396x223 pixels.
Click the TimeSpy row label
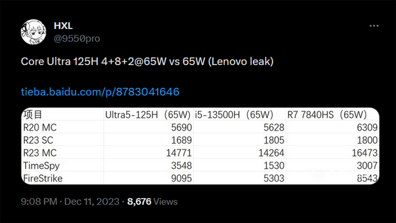[x=41, y=166]
